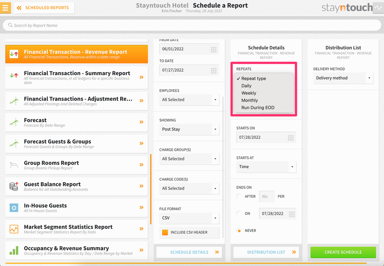The image size is (384, 266).
Task: Open calendar picker for From Date
Action: 214,49
